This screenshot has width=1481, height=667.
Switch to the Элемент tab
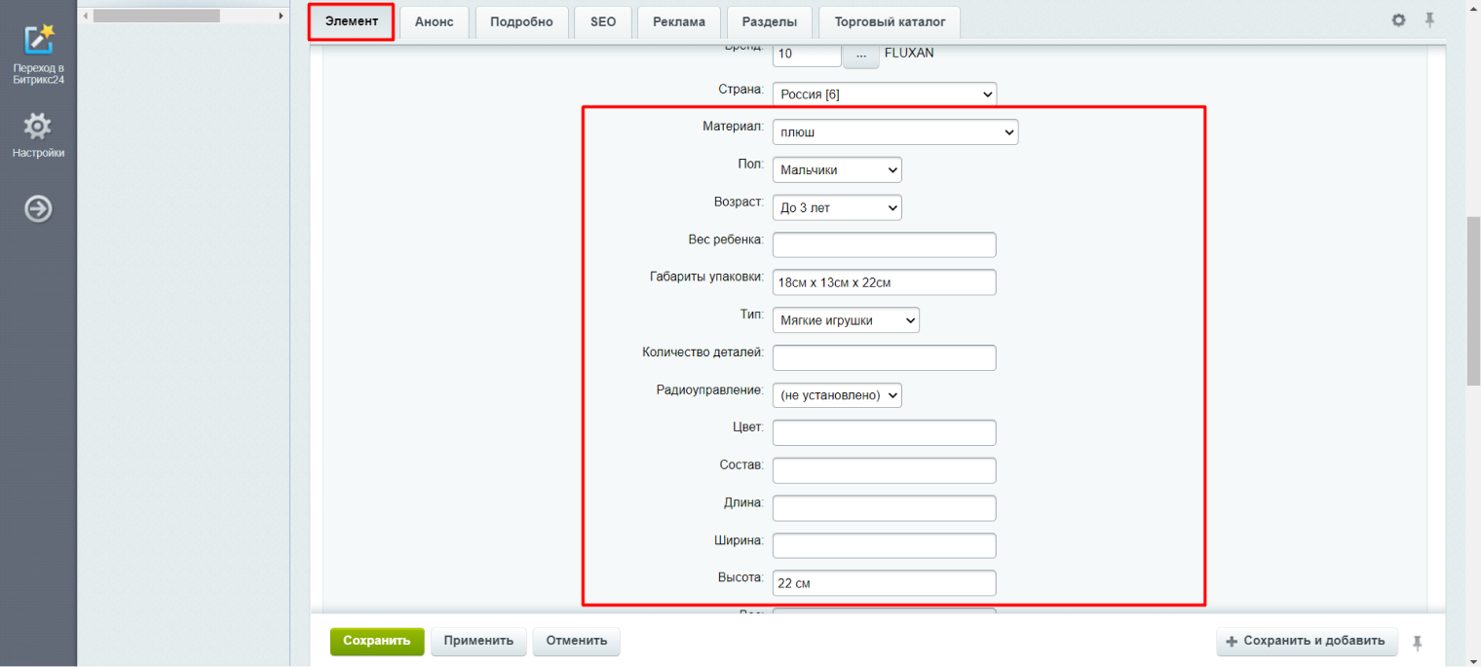pyautogui.click(x=351, y=21)
